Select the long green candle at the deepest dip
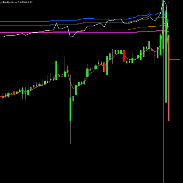 [x=70, y=109]
